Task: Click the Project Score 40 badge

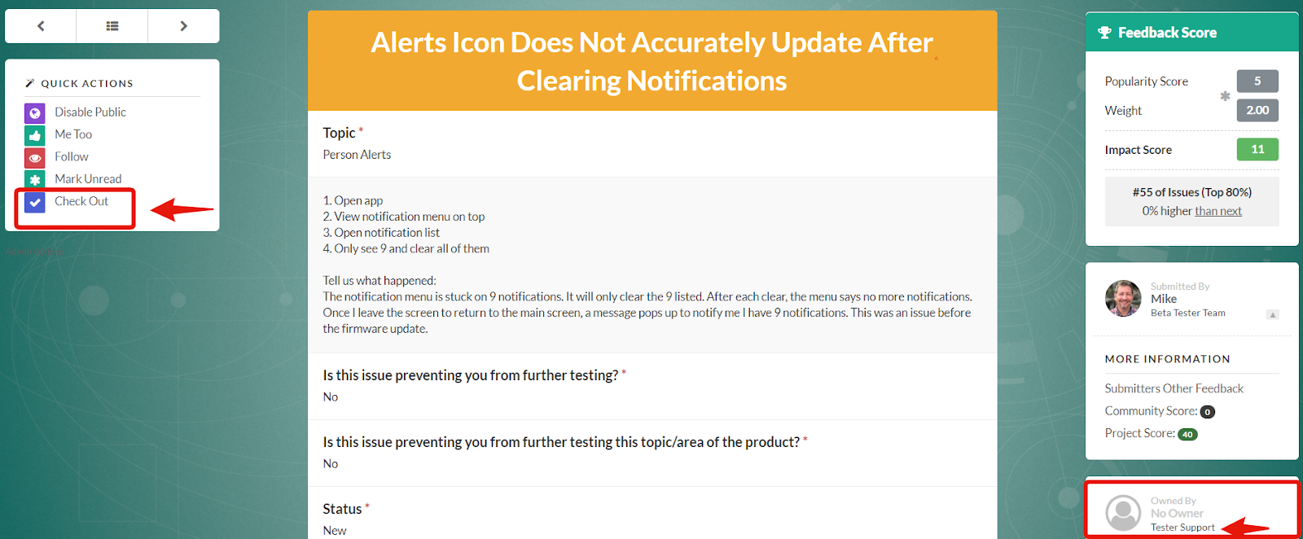Action: point(1187,434)
